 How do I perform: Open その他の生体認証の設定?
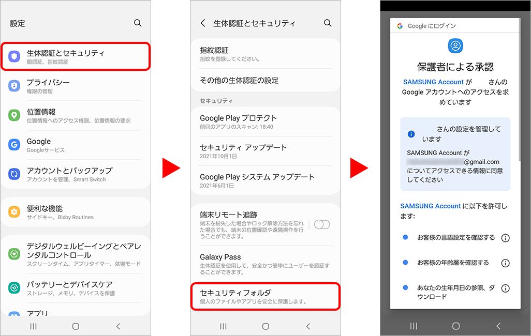point(265,80)
